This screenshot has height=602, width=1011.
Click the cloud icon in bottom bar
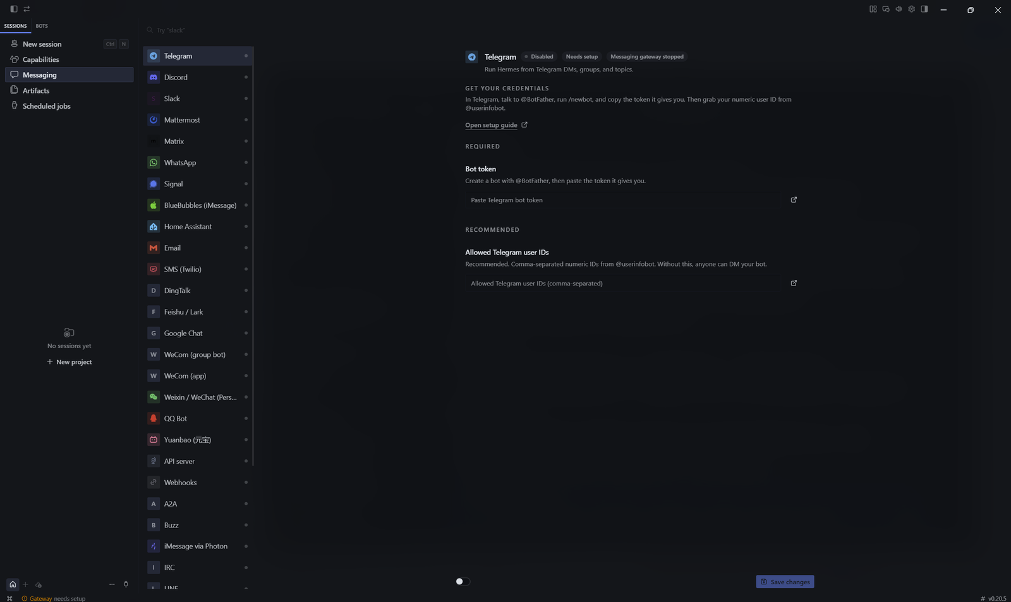coord(39,585)
